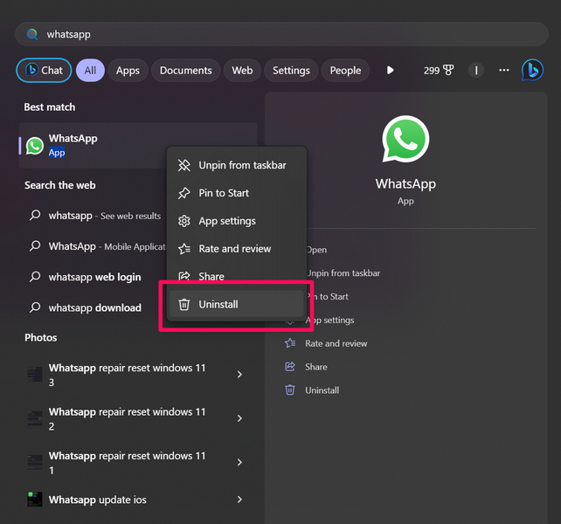The height and width of the screenshot is (524, 561).
Task: Select Uninstall from the context menu
Action: point(218,304)
